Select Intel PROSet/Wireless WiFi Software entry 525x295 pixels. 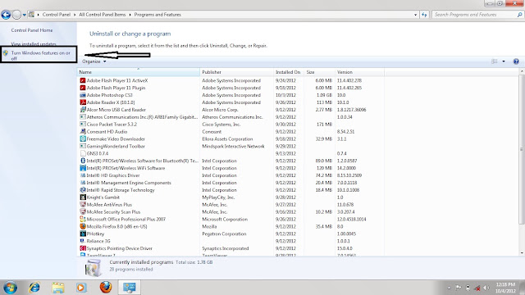tap(126, 168)
